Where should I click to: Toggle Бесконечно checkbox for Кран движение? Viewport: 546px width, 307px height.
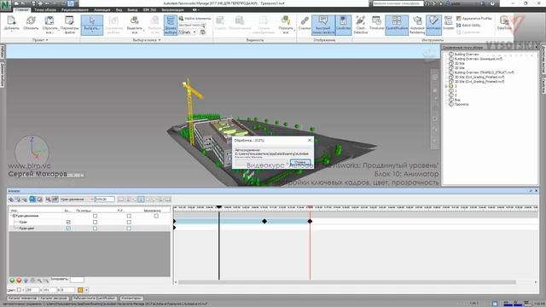pyautogui.click(x=156, y=216)
